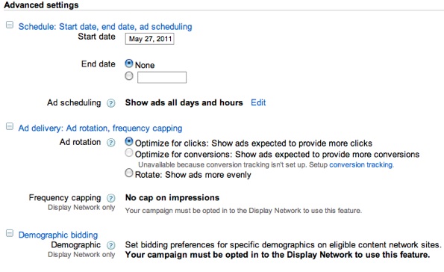Select None for End date
Screen dimensions: 444x272
coord(129,64)
